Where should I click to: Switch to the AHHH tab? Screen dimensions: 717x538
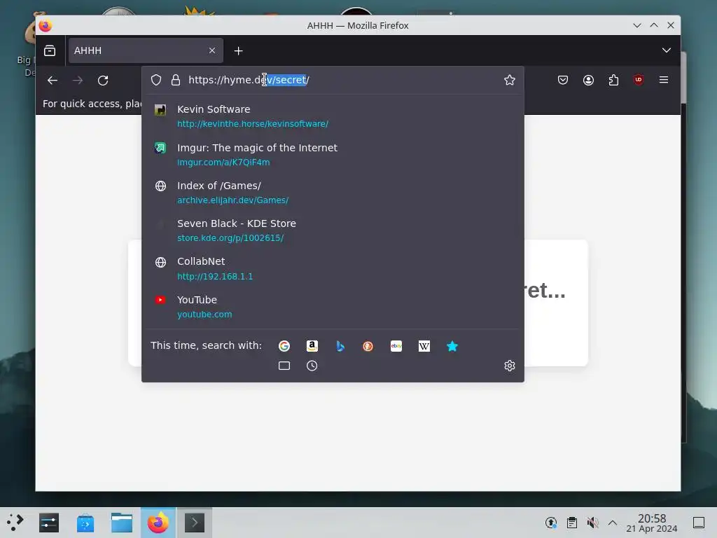[146, 50]
